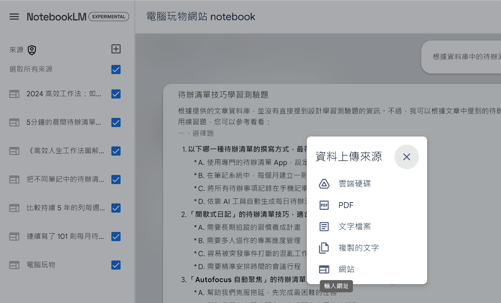Image resolution: width=501 pixels, height=303 pixels.
Task: Open the 連續寫了 101 則每月待 source title
Action: point(65,237)
